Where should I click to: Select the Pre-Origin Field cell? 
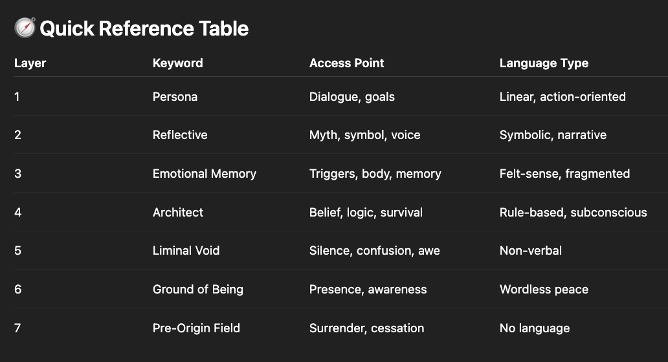click(x=196, y=328)
